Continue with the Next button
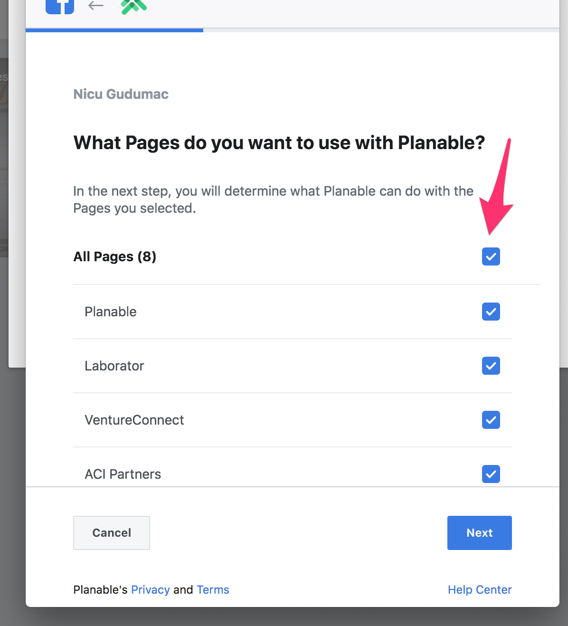The height and width of the screenshot is (626, 568). coord(479,533)
